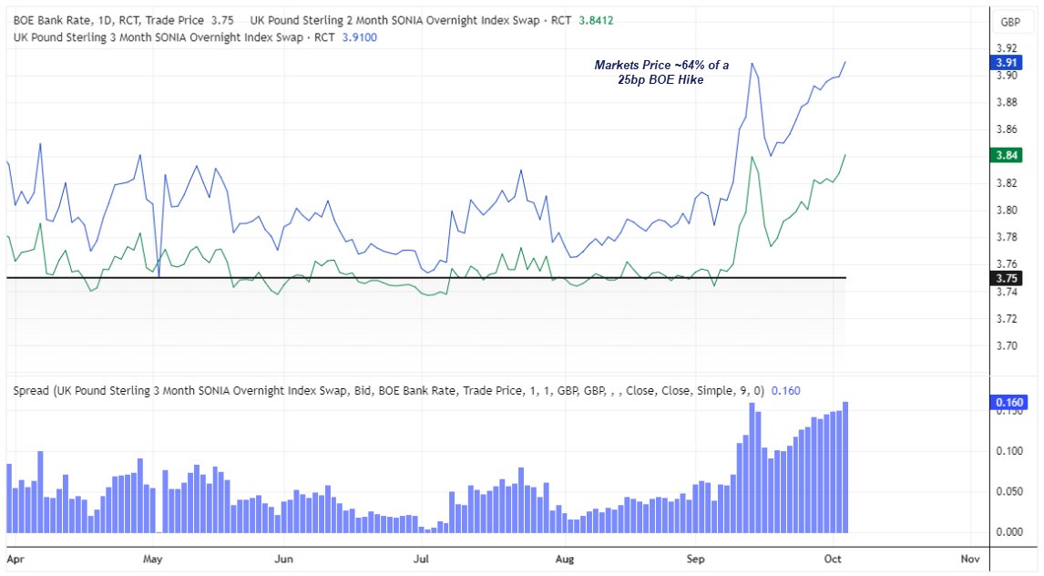Click the 3.88 price axis tick
1044x576 pixels.
pyautogui.click(x=1006, y=102)
